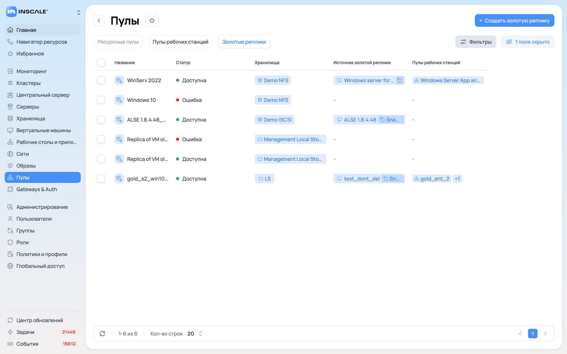Check the Windows 10 row checkbox
The height and width of the screenshot is (354, 567).
(101, 100)
